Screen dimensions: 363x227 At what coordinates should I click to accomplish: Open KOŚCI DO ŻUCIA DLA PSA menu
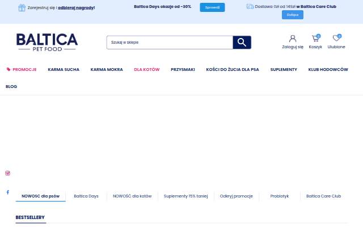coord(233,69)
